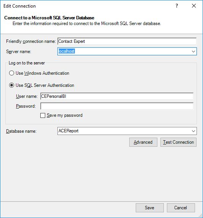Close the Edit Connection dialog
The width and height of the screenshot is (203, 218).
(194, 6)
